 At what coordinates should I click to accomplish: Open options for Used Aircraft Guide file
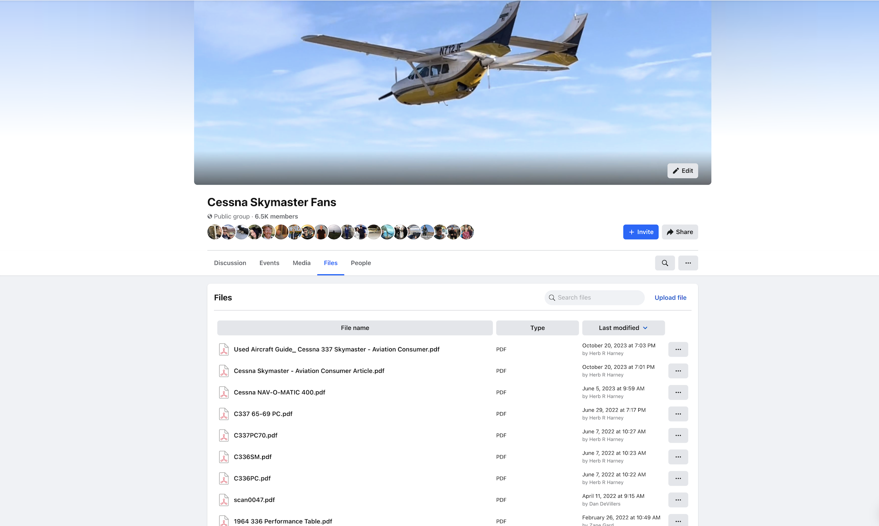678,349
